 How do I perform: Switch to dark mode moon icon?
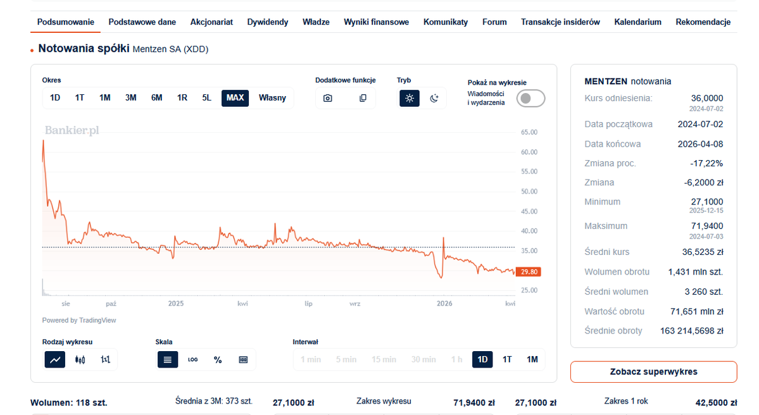(x=434, y=98)
